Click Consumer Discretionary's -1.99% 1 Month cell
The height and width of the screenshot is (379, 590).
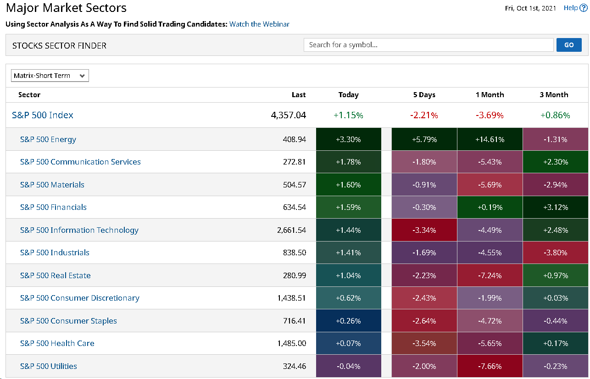tap(490, 298)
